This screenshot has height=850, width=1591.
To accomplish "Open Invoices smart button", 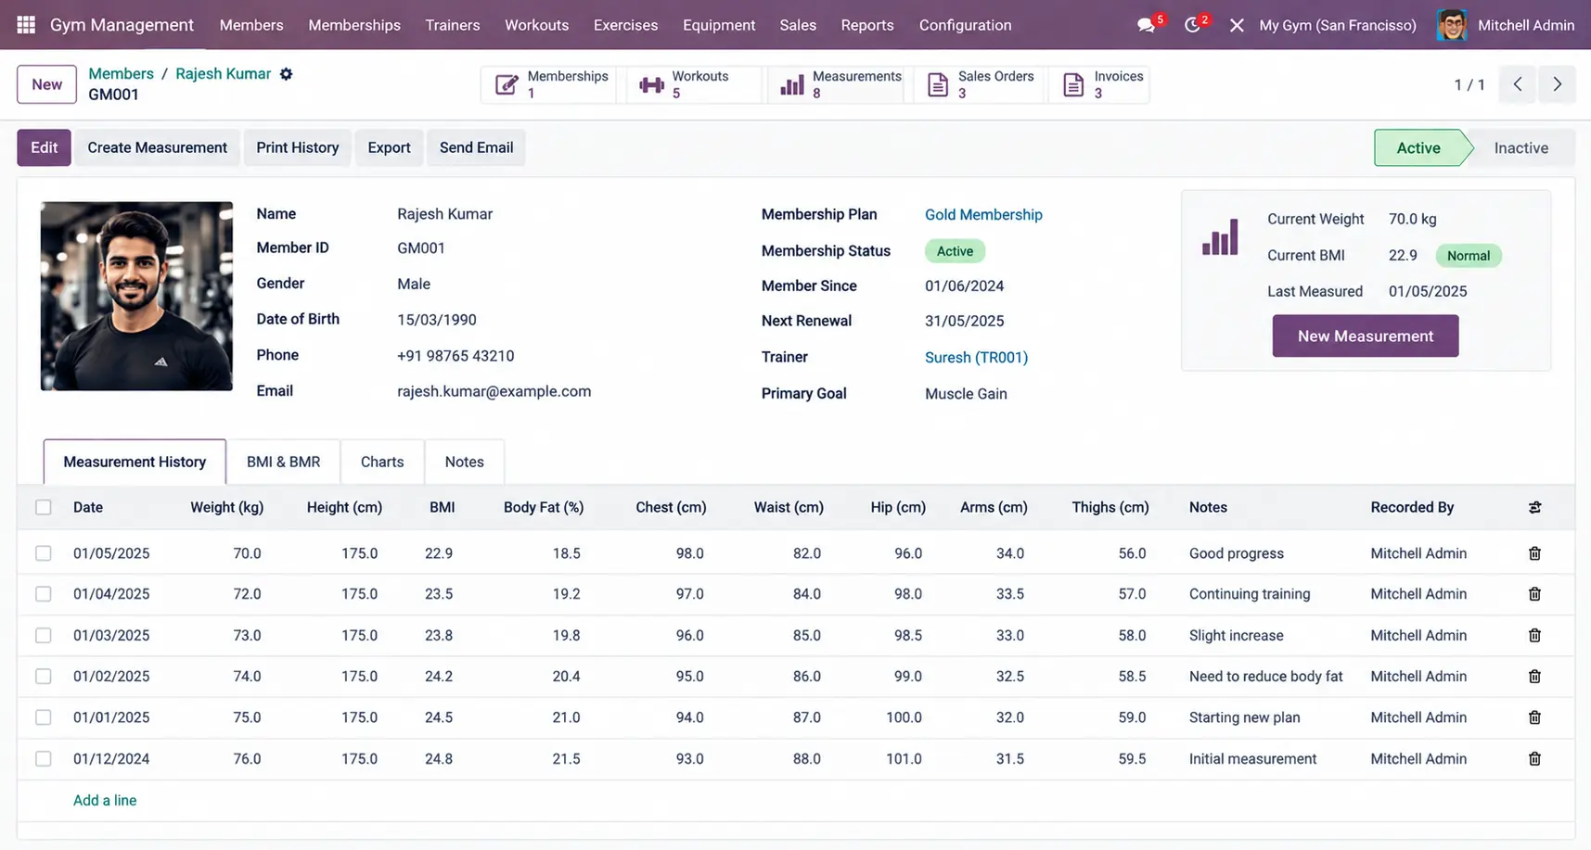I will pos(1100,84).
